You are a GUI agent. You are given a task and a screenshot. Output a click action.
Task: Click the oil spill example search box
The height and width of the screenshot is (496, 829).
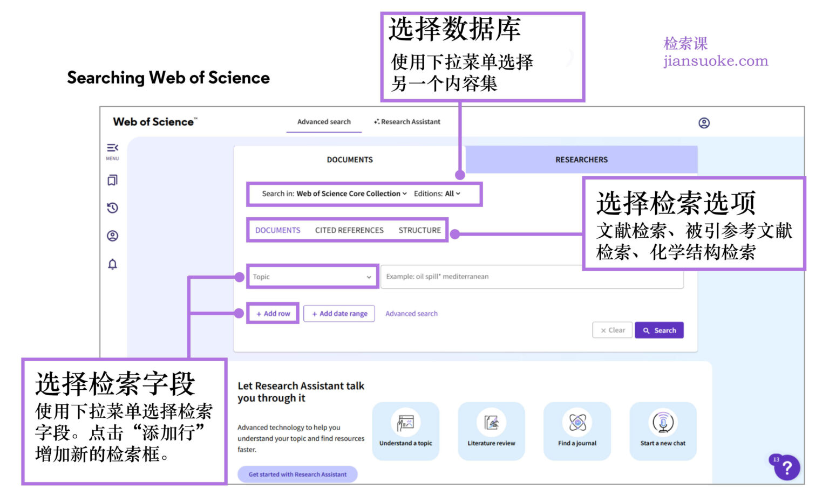pos(532,277)
